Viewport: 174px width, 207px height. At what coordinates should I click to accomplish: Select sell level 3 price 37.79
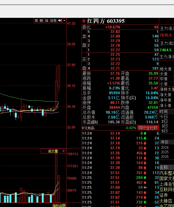[x=115, y=41]
